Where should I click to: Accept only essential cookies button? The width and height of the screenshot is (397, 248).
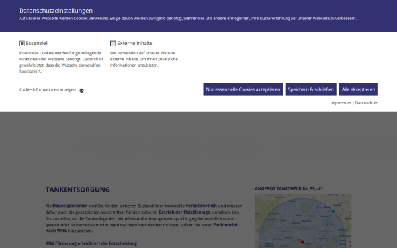243,89
